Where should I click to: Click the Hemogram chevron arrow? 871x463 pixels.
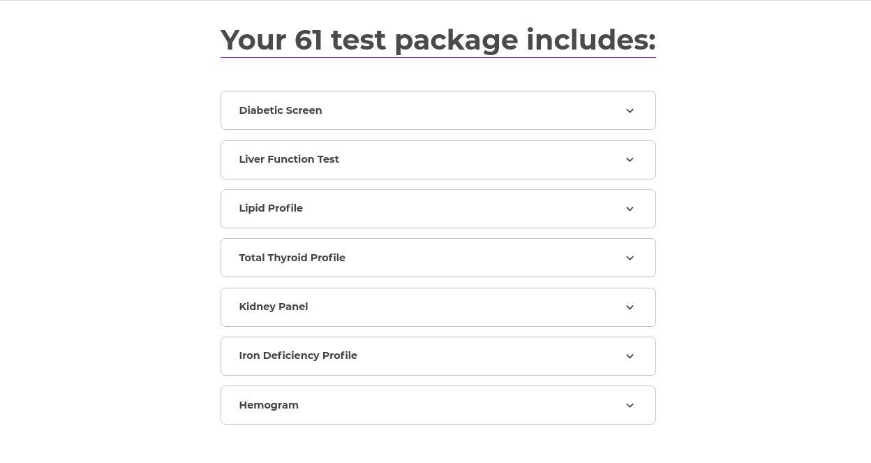tap(630, 406)
